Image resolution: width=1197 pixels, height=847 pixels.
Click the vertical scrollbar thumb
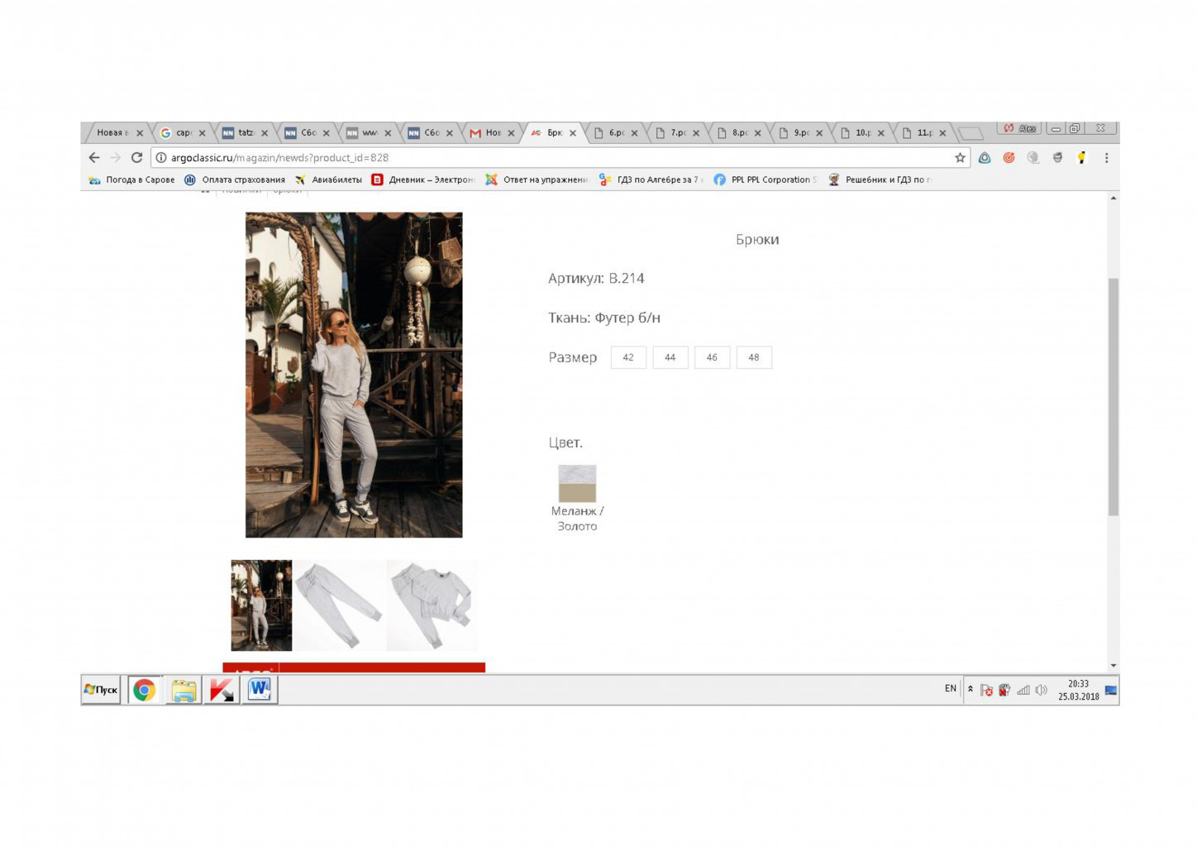tap(1114, 397)
